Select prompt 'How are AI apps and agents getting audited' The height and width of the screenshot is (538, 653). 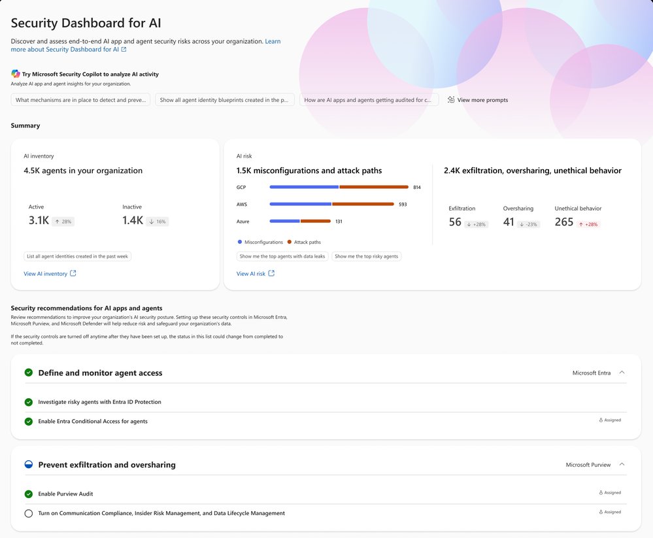tap(369, 100)
